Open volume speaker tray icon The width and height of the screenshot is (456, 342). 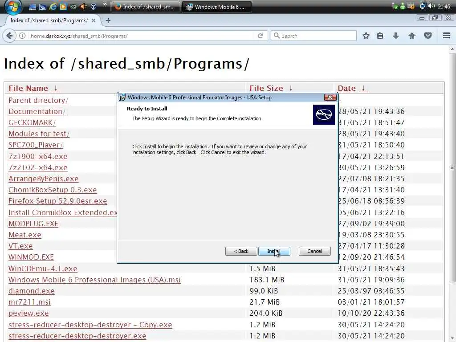pos(432,6)
